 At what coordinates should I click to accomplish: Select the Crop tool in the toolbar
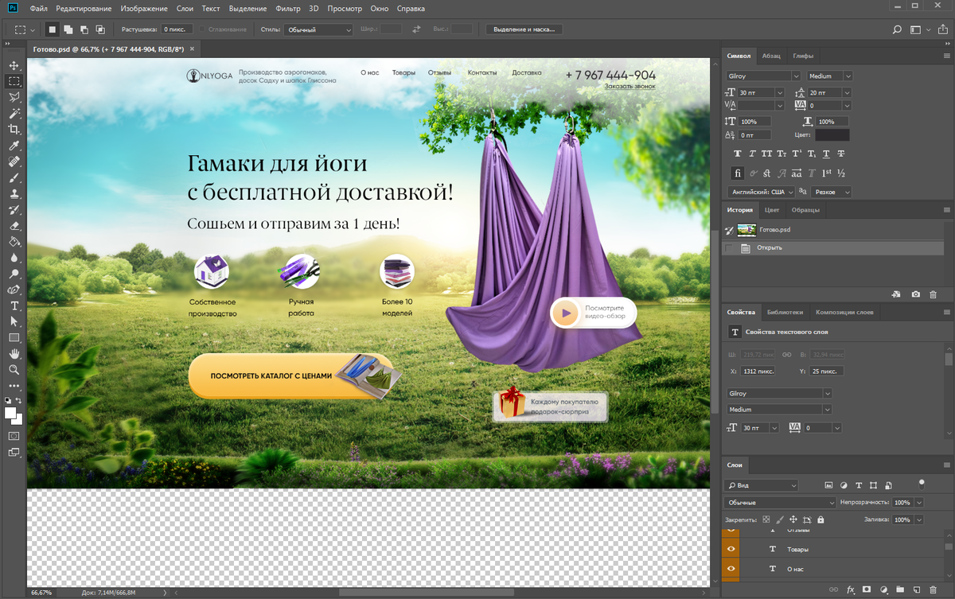pyautogui.click(x=14, y=129)
